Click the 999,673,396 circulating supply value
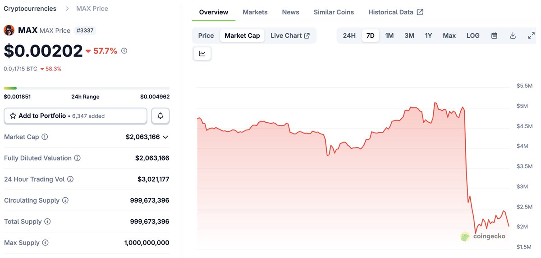 click(150, 200)
